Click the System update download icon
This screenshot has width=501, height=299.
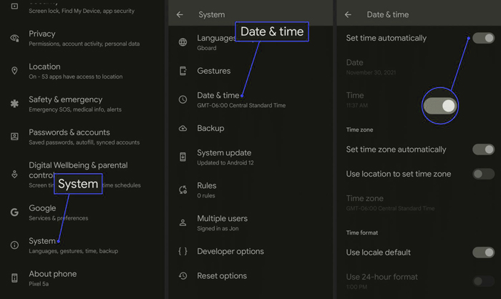[183, 157]
